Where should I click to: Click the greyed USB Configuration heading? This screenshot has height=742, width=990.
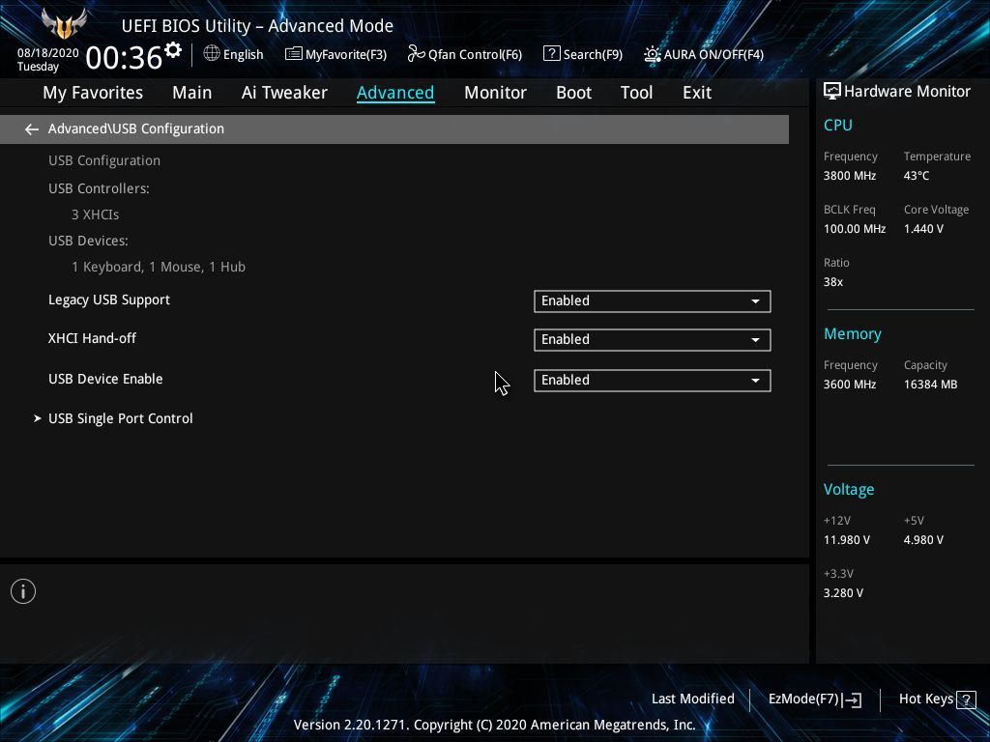coord(104,160)
